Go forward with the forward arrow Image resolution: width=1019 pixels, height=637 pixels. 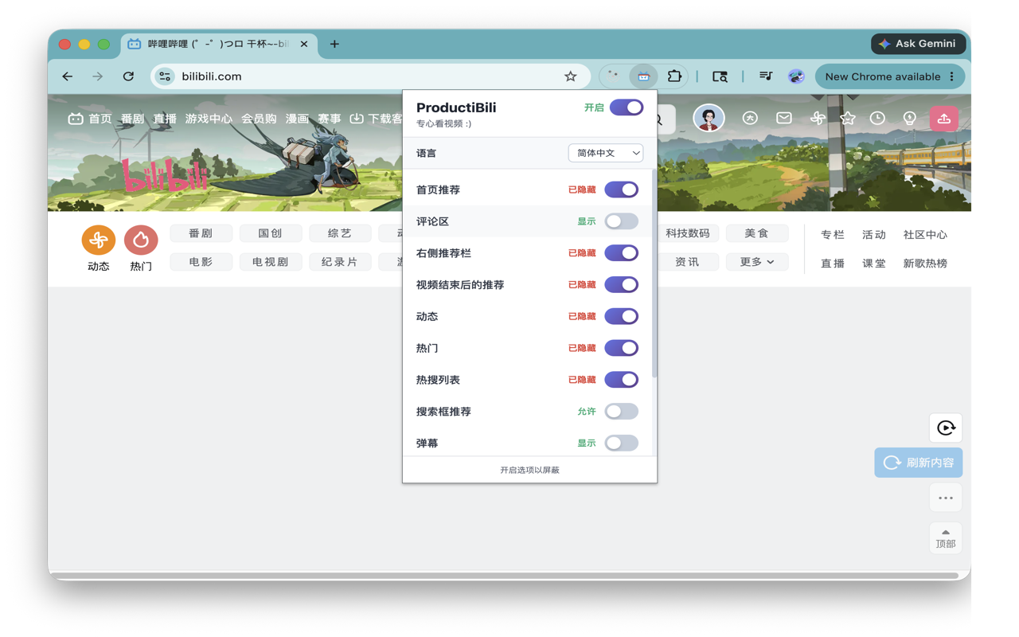click(97, 76)
